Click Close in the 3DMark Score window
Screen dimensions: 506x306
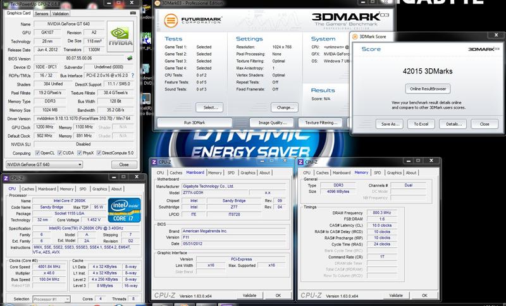484,124
